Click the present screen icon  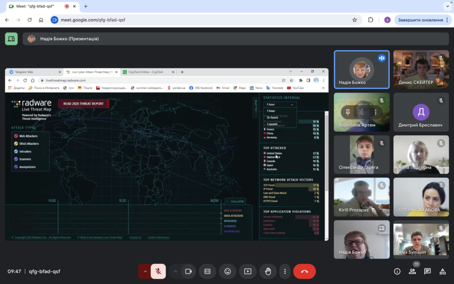248,272
